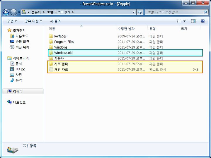Open the 비디오 library

click(20, 69)
